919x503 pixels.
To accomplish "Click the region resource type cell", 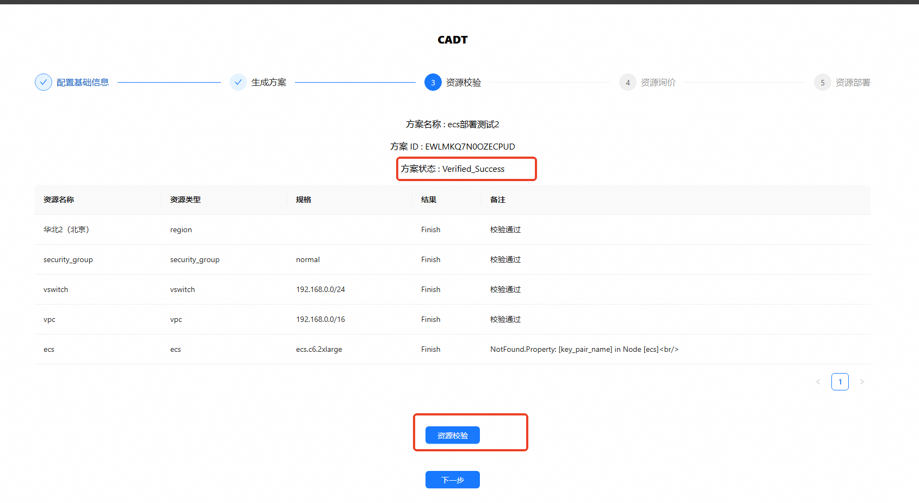I will pyautogui.click(x=181, y=229).
